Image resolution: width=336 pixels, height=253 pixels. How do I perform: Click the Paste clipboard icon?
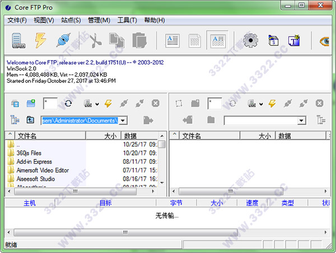(139, 40)
